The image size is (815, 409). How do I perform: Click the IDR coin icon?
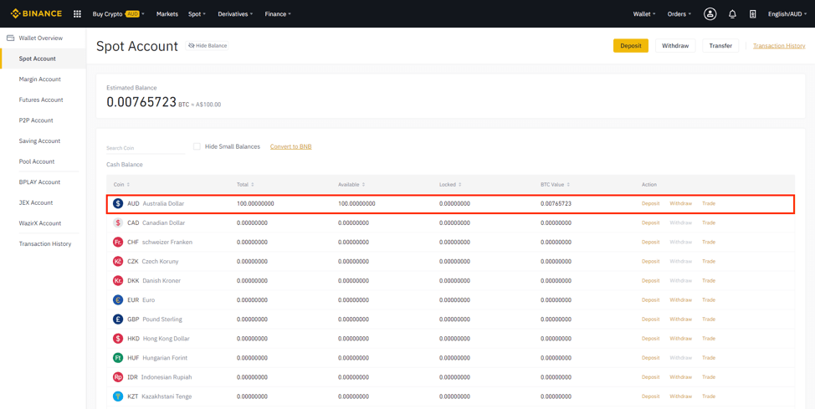118,376
